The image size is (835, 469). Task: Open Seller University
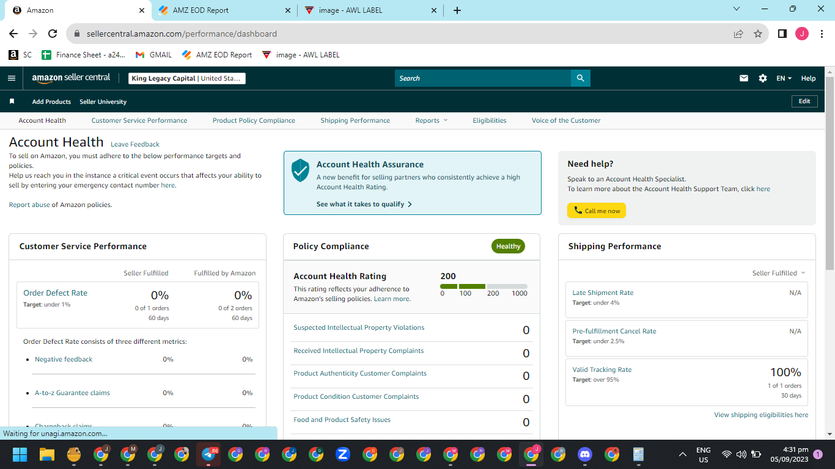tap(103, 101)
